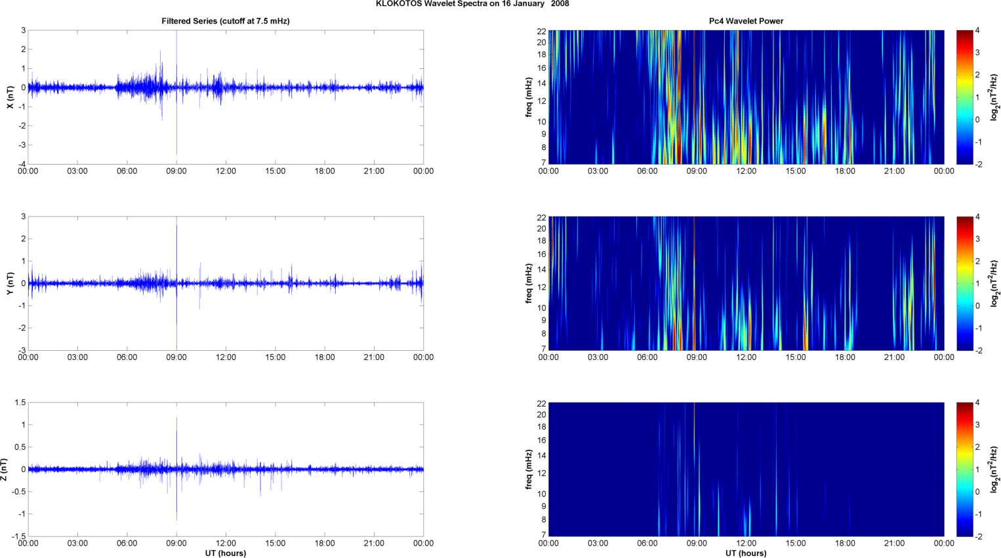Click the 12:00 tick under the Z plot
This screenshot has width=1001, height=558.
(226, 543)
